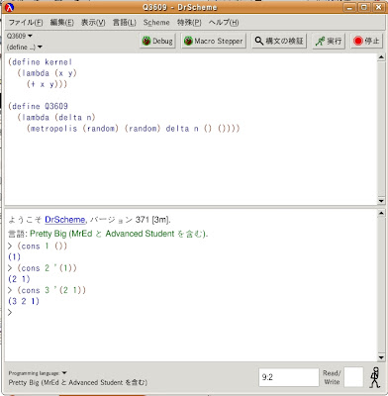The image size is (388, 396).
Task: Click the running man icon on 実行
Action: tap(320, 42)
